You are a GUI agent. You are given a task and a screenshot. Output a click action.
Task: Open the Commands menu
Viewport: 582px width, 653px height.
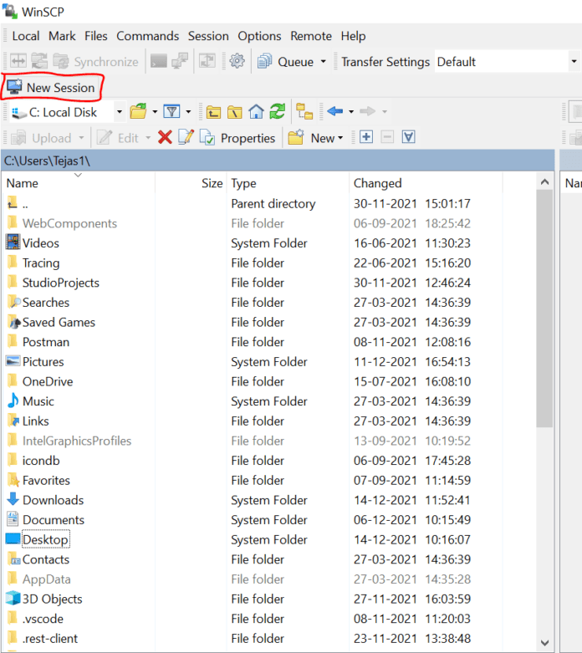(x=147, y=36)
